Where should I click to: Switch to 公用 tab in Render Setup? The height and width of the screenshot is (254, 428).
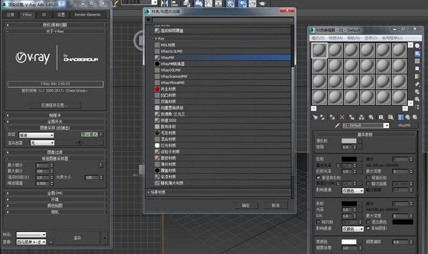tap(10, 15)
